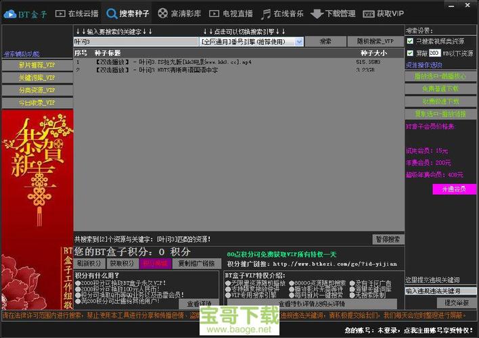Image resolution: width=479 pixels, height=338 pixels.
Task: Click the 刷新积分 refresh points button
Action: click(x=89, y=264)
